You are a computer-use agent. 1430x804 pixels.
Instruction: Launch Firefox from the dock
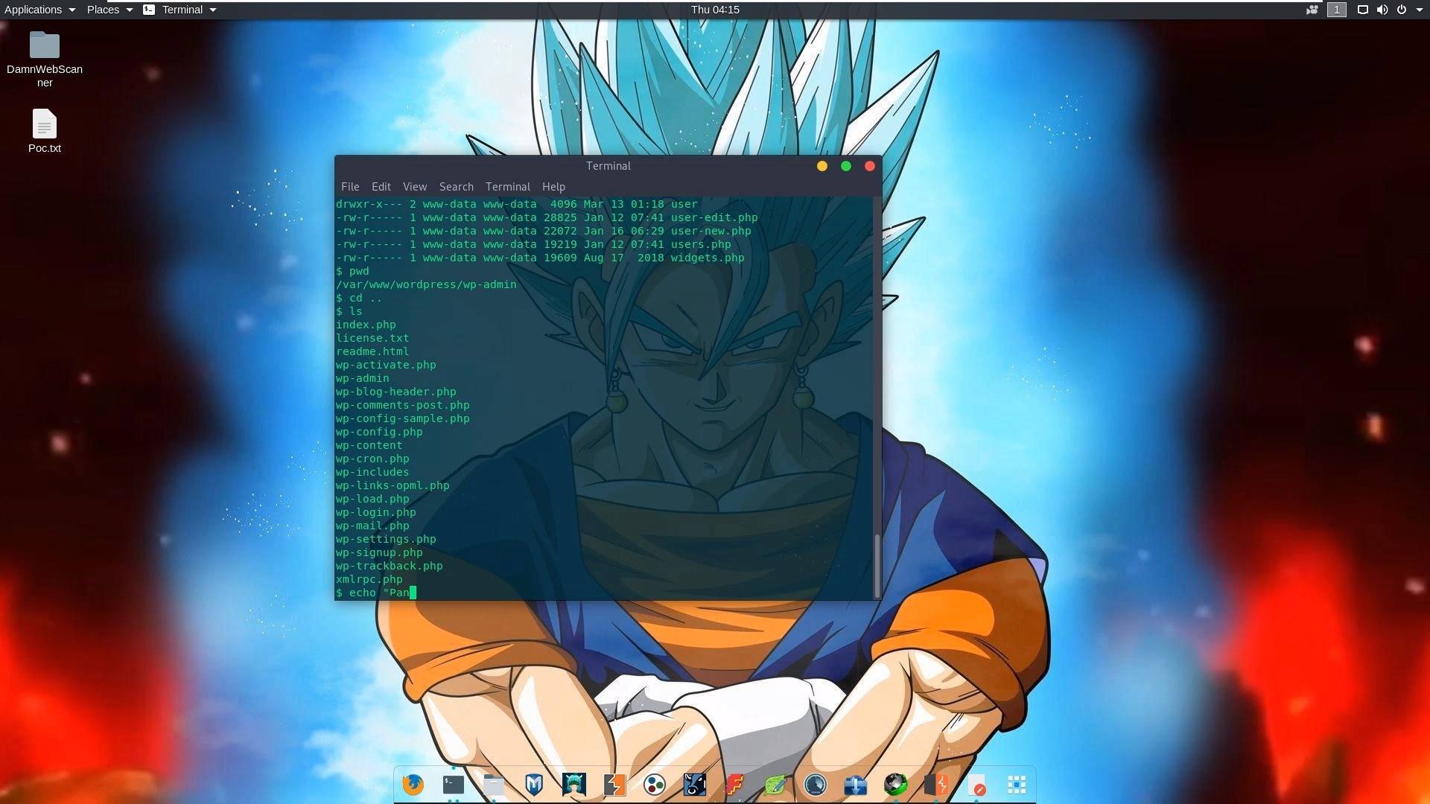[413, 784]
